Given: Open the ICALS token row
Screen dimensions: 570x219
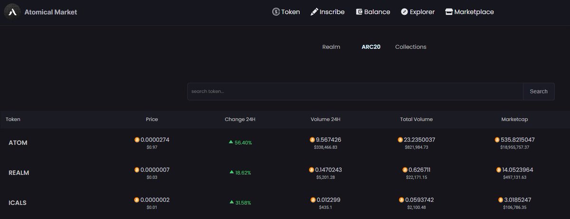Looking at the screenshot, I should (x=285, y=203).
